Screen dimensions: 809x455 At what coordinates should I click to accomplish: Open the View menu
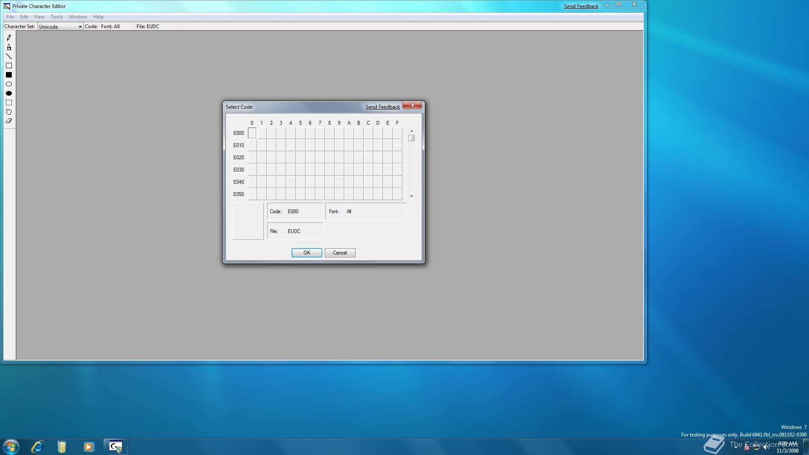(x=39, y=17)
